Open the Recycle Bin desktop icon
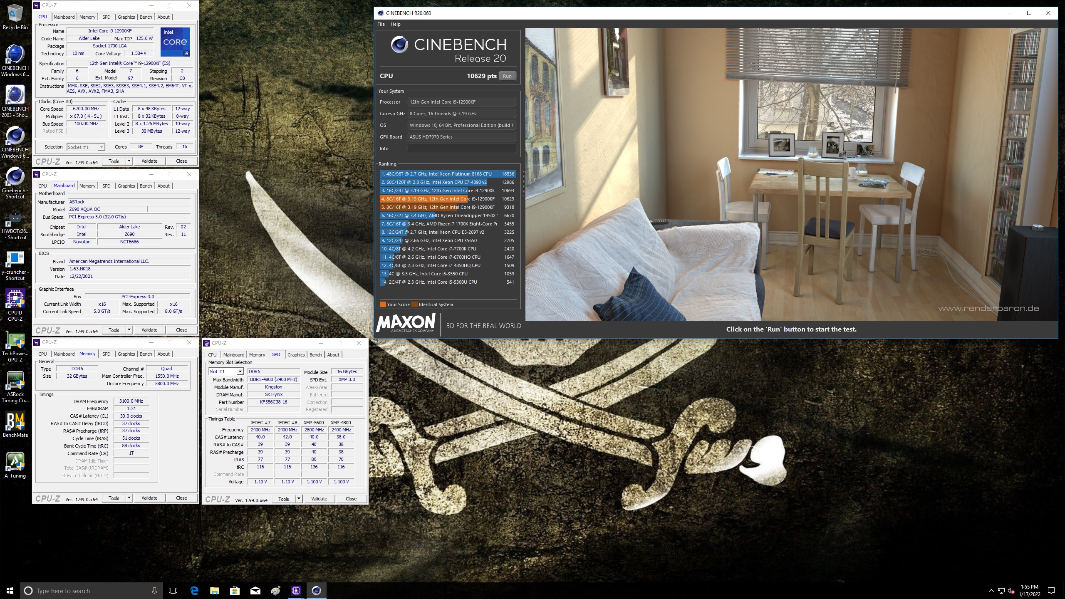This screenshot has height=599, width=1065. [15, 17]
